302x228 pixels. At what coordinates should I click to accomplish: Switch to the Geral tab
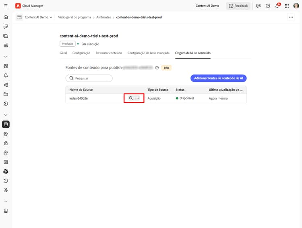63,53
